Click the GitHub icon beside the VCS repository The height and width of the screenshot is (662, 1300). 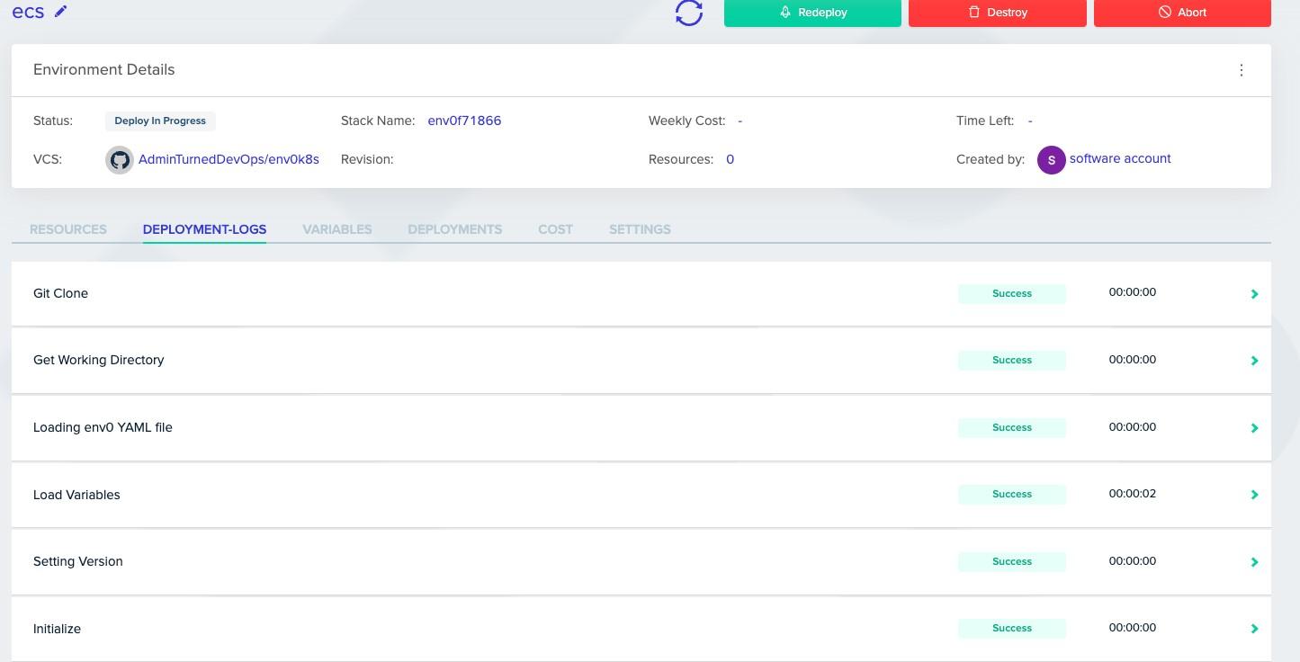[x=120, y=160]
